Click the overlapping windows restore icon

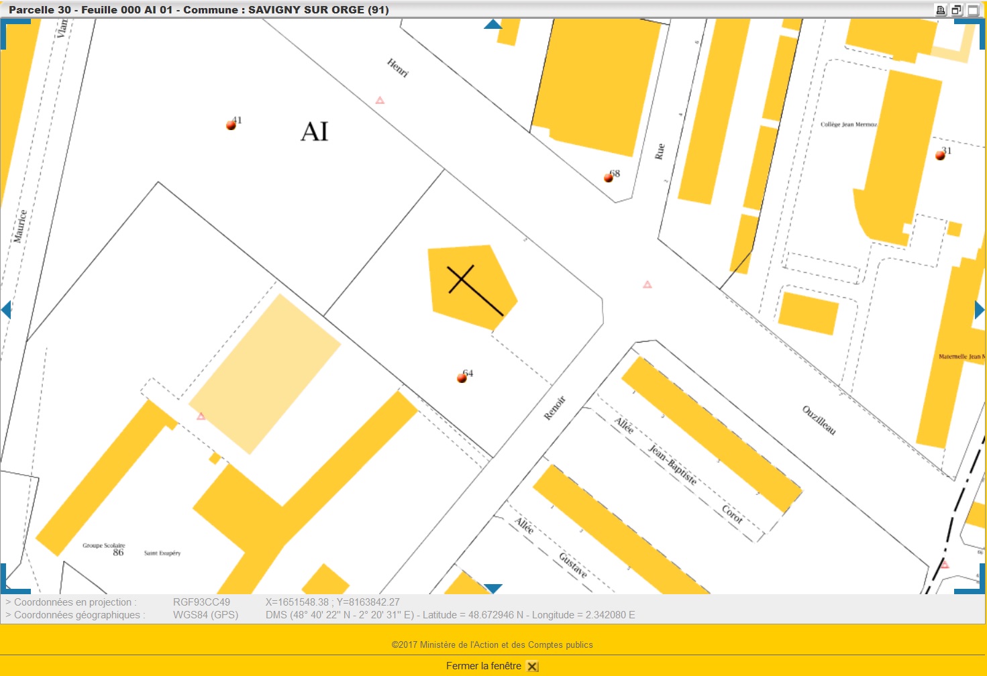coord(957,10)
